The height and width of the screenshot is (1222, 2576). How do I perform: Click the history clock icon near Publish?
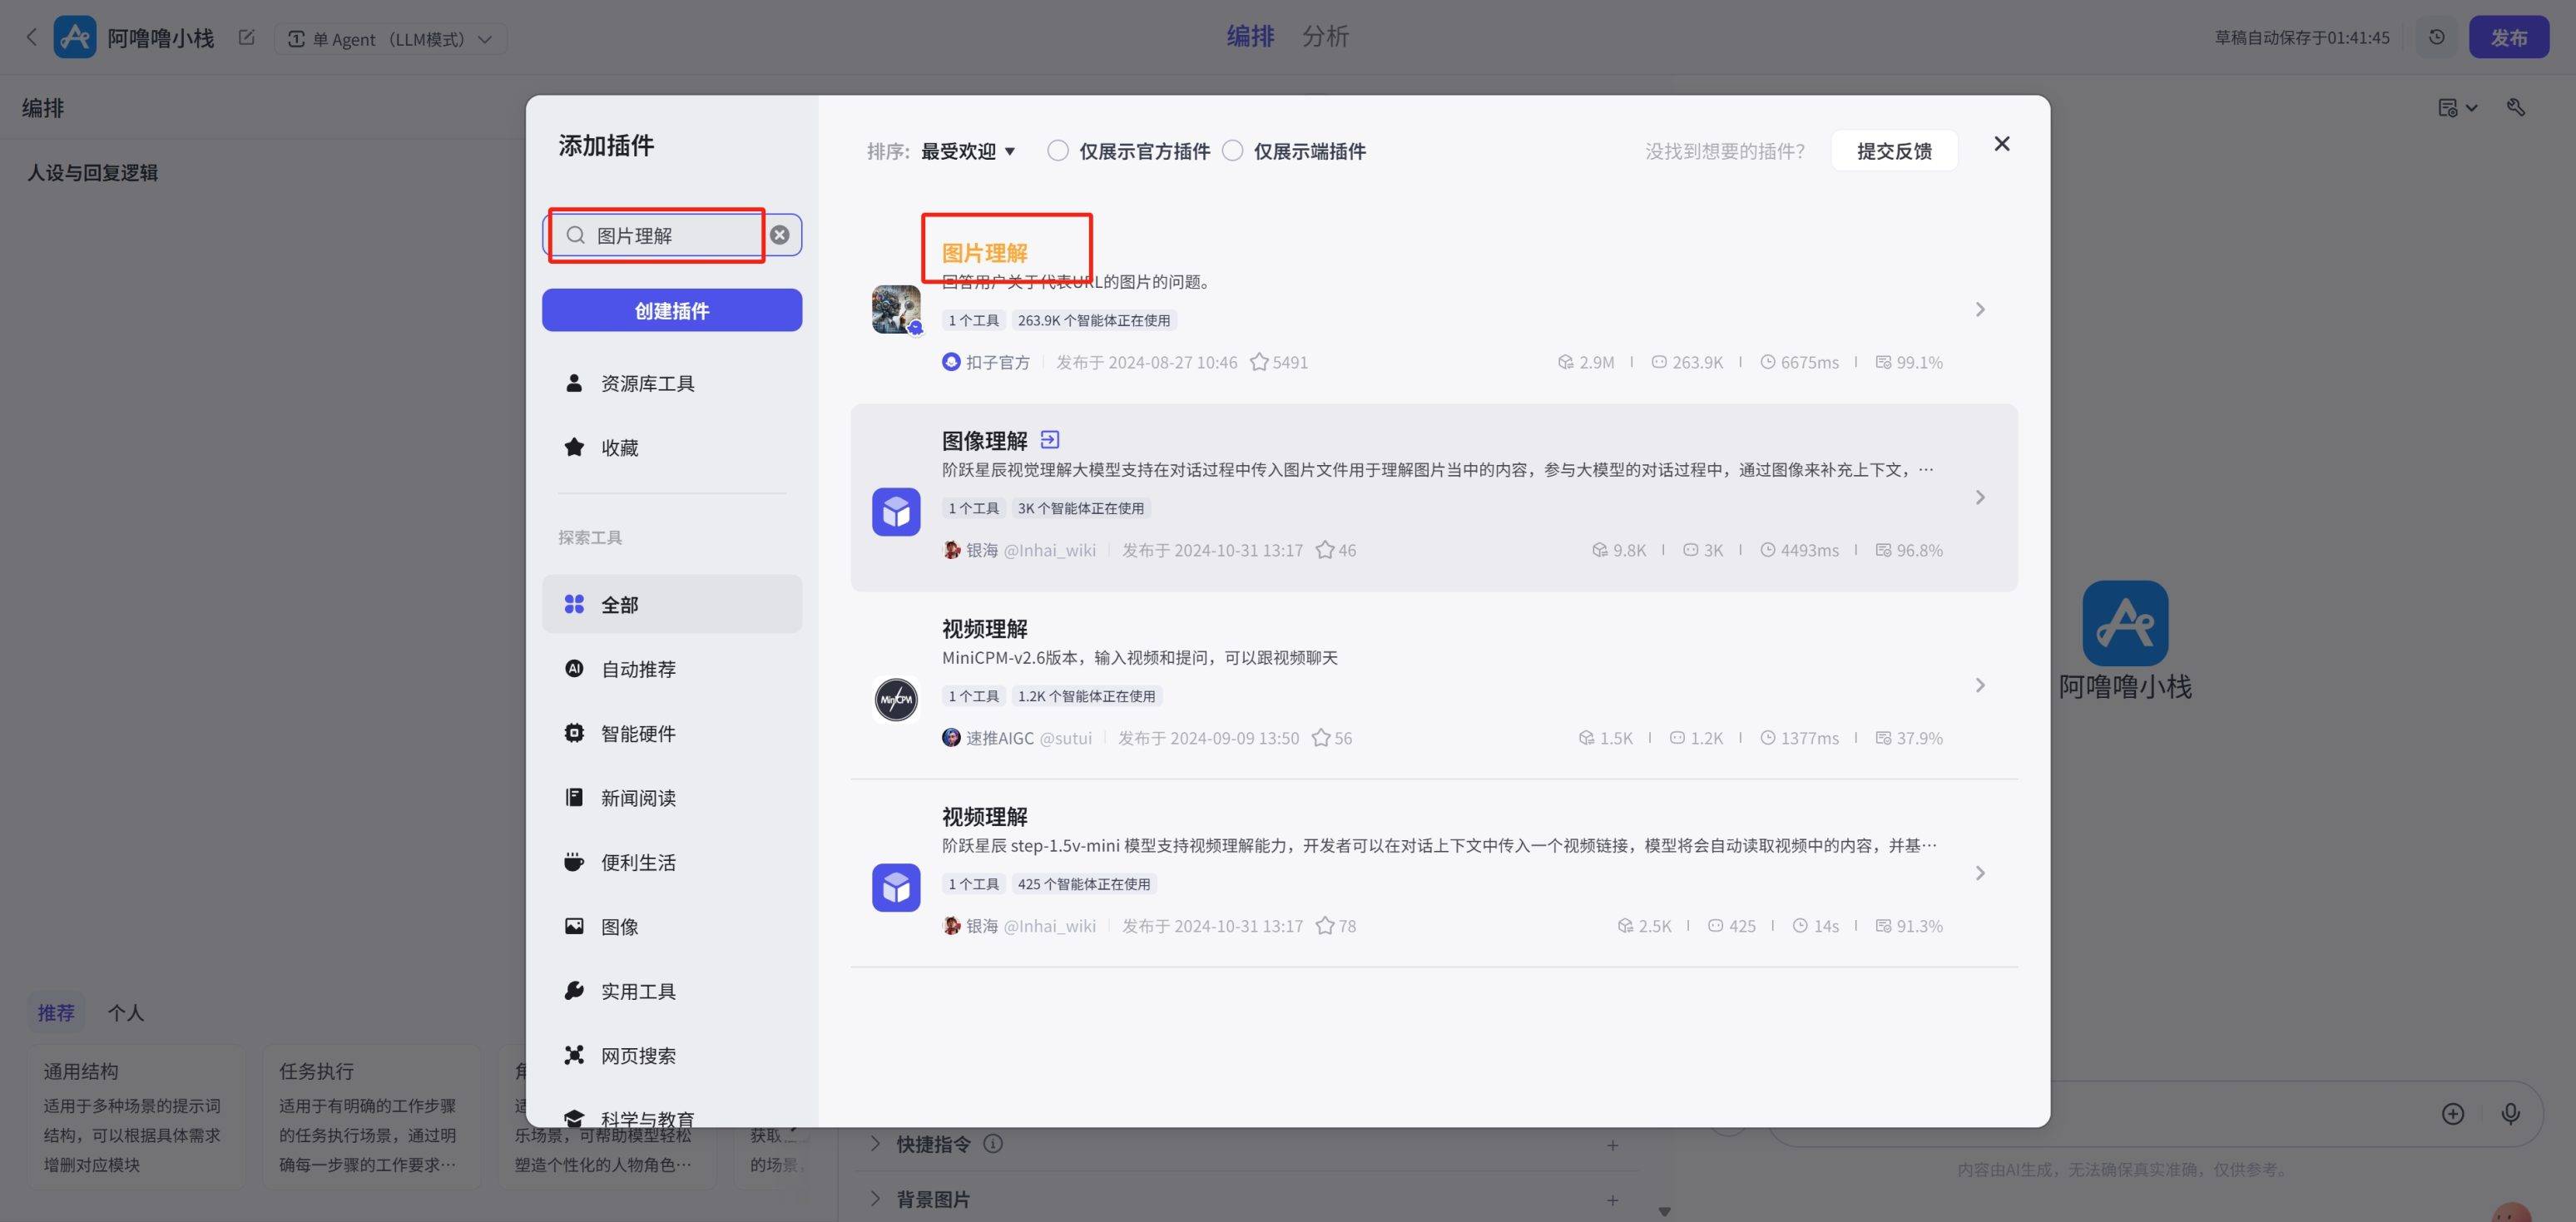coord(2436,37)
